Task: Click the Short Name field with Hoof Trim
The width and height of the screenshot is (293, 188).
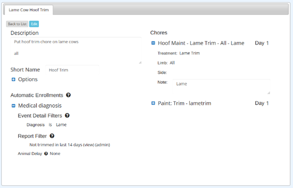Action: coord(72,70)
